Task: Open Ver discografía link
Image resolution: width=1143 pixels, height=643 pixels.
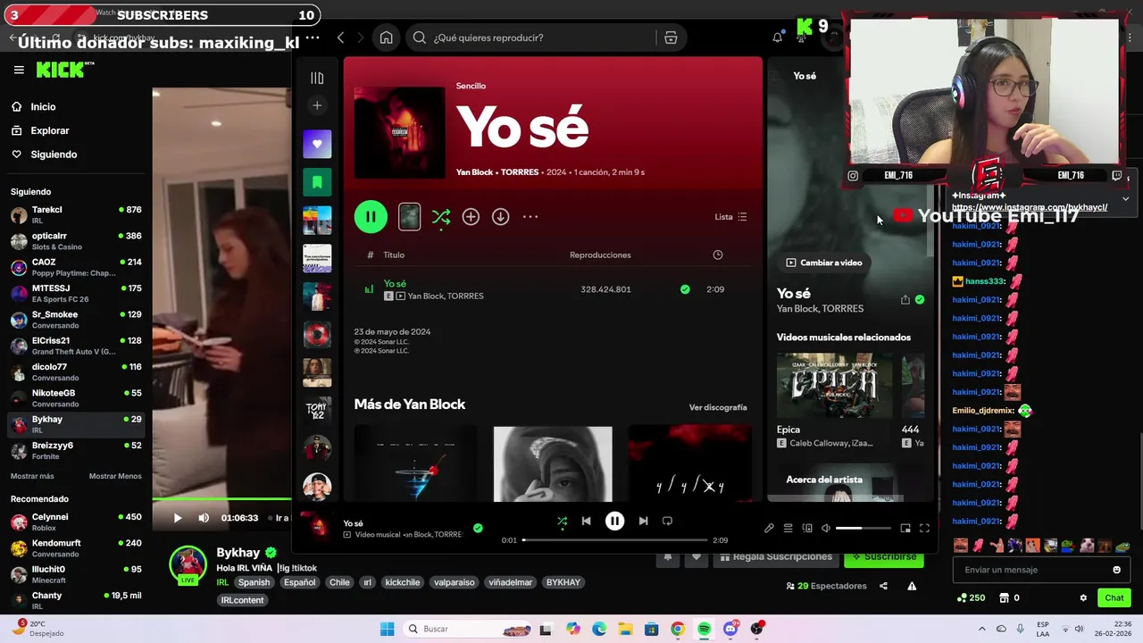Action: (x=718, y=407)
